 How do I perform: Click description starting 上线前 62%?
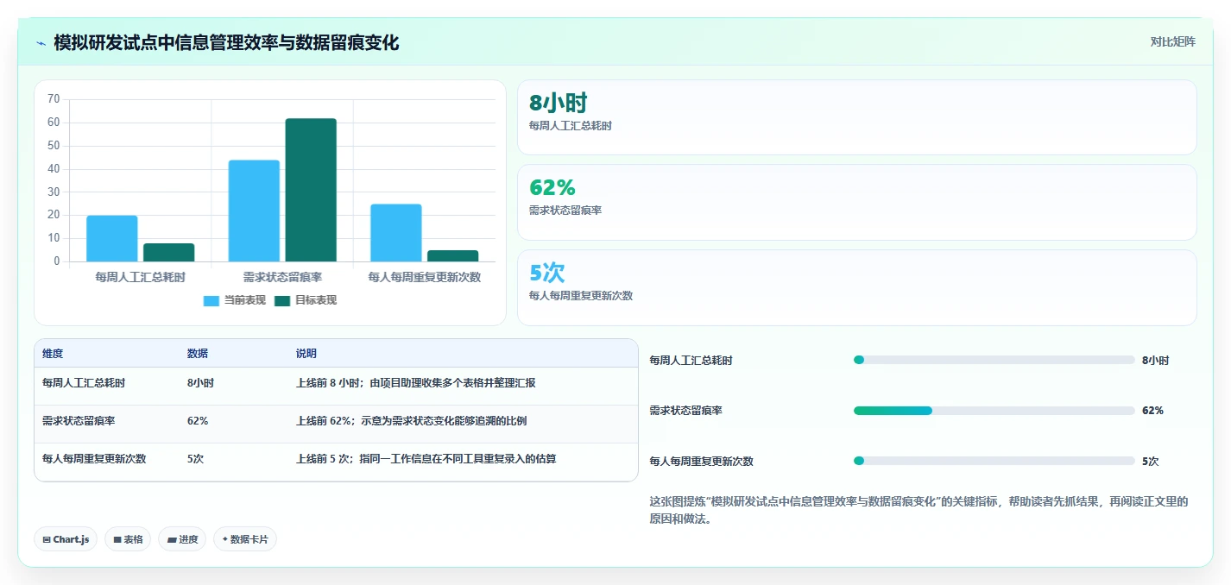(411, 421)
